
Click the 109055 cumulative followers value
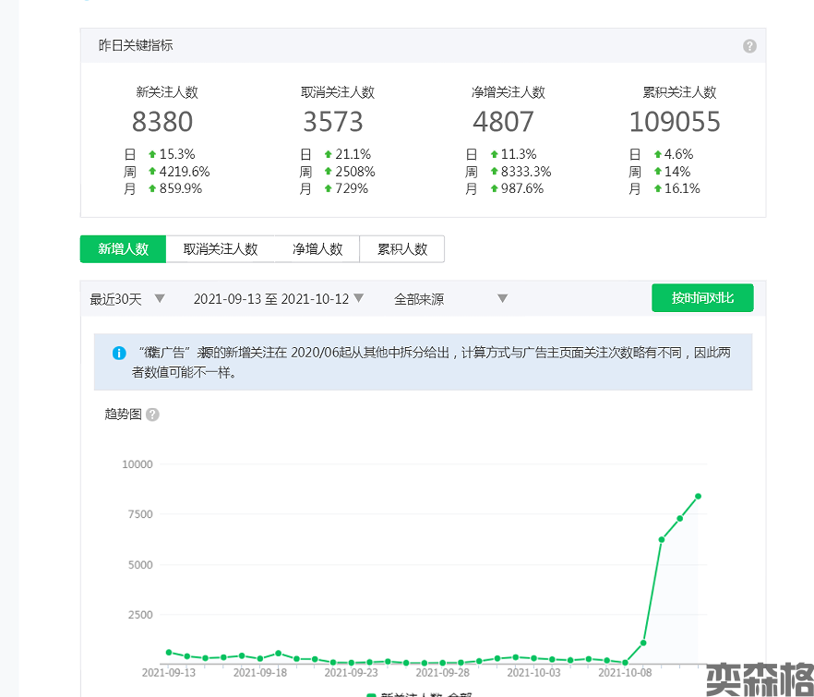(675, 122)
